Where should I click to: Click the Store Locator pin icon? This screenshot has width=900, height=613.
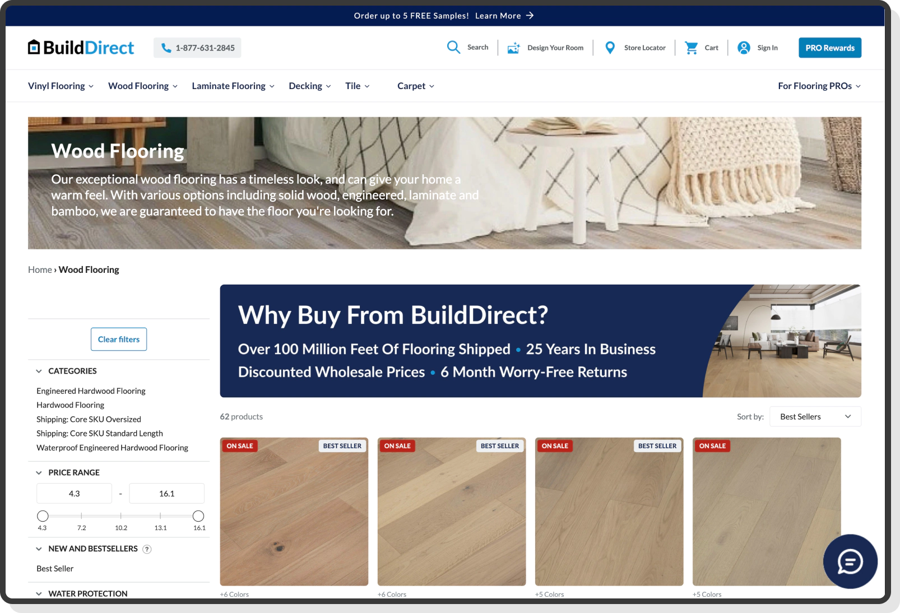click(610, 48)
